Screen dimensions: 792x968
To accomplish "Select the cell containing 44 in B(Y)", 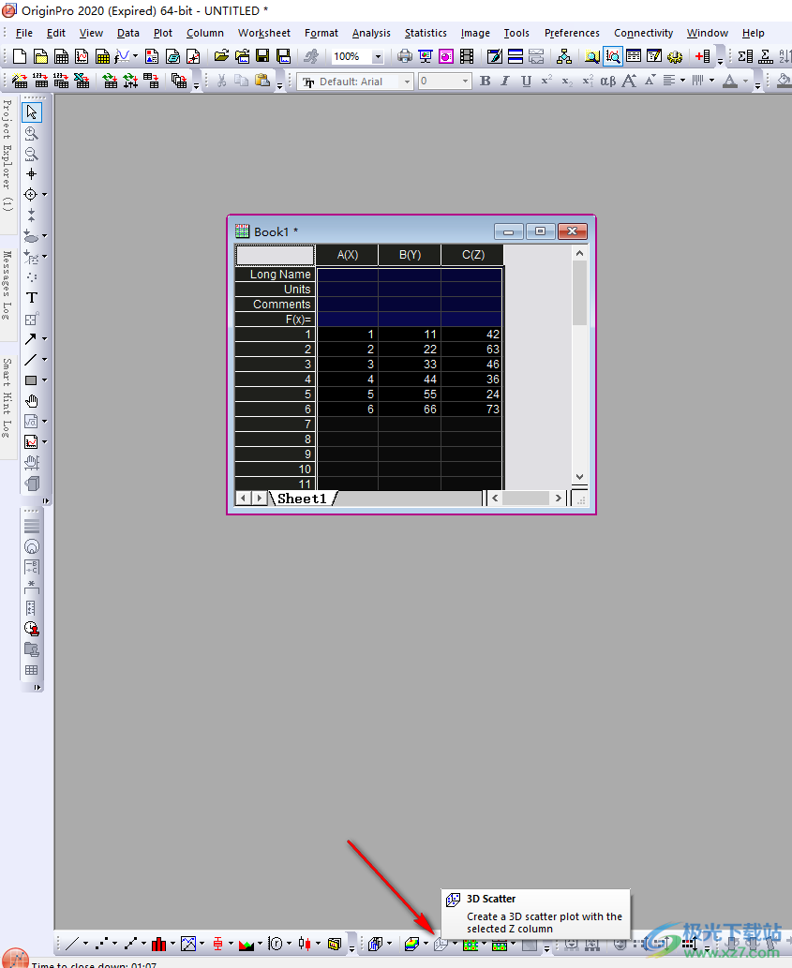I will click(410, 380).
